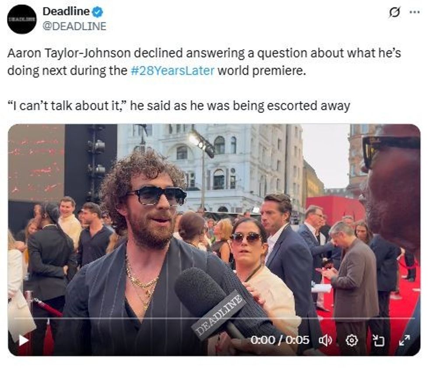Click the Grok slashed-circle icon
Viewport: 429px width, 368px height.
tap(394, 12)
